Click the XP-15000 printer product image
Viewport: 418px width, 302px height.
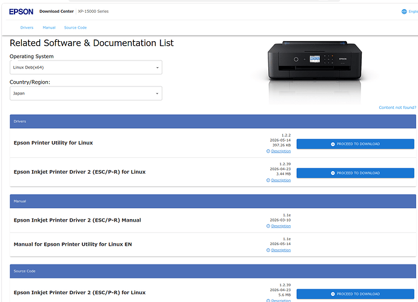point(315,61)
